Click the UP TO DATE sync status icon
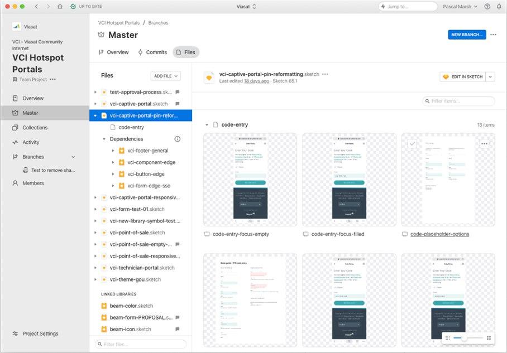 (73, 7)
